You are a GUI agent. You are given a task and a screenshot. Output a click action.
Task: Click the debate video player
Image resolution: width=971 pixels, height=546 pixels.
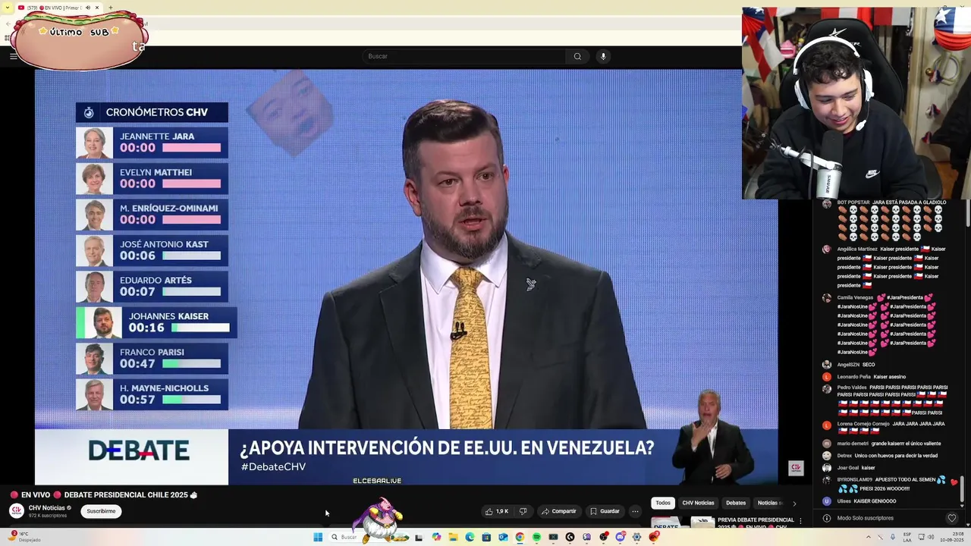click(x=406, y=277)
